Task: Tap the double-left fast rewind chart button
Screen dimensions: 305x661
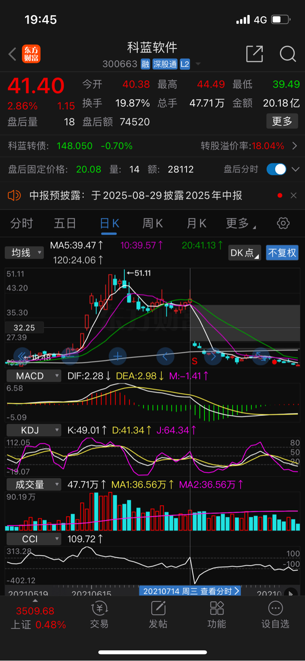Action: pyautogui.click(x=22, y=357)
